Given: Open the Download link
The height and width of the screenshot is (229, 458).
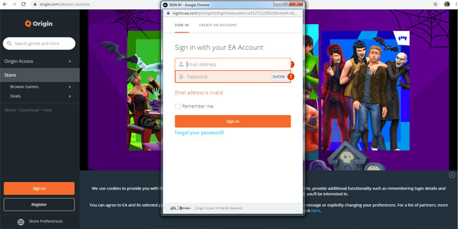Looking at the screenshot, I should pyautogui.click(x=30, y=110).
